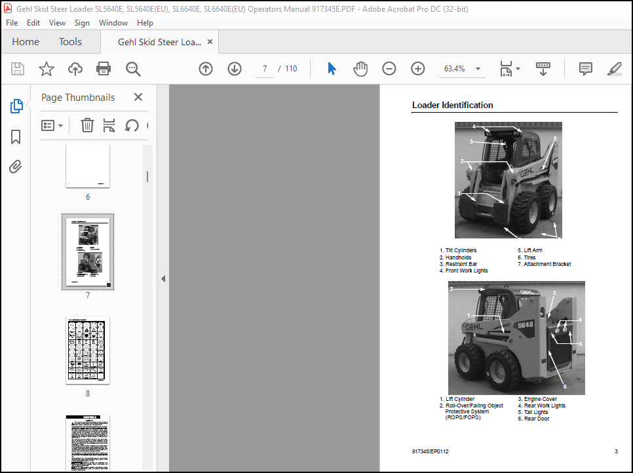Screen dimensions: 633x473
Task: Open the Edit menu
Action: coord(33,23)
